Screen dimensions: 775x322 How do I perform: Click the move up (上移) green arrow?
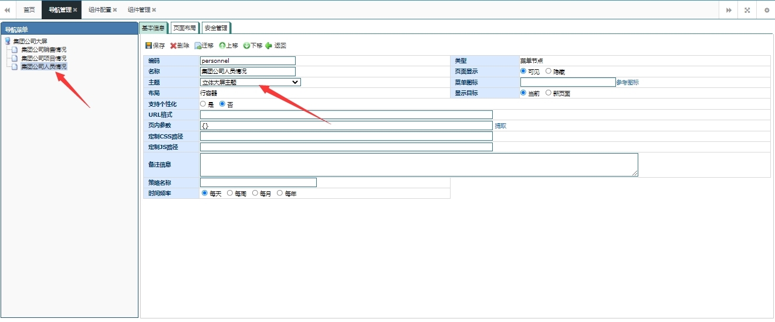pyautogui.click(x=222, y=46)
